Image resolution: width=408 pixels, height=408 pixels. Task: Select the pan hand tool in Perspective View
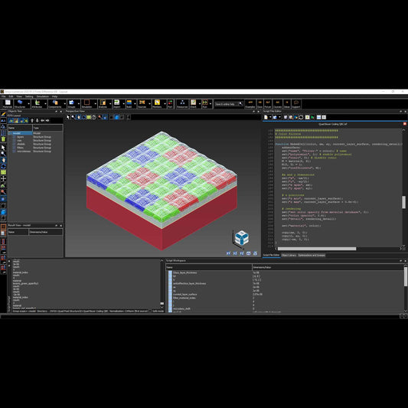tap(79, 117)
